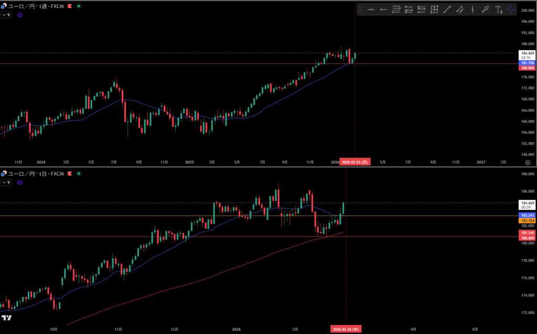The width and height of the screenshot is (537, 334).
Task: Click the daily chart's green market status dot
Action: 79,173
